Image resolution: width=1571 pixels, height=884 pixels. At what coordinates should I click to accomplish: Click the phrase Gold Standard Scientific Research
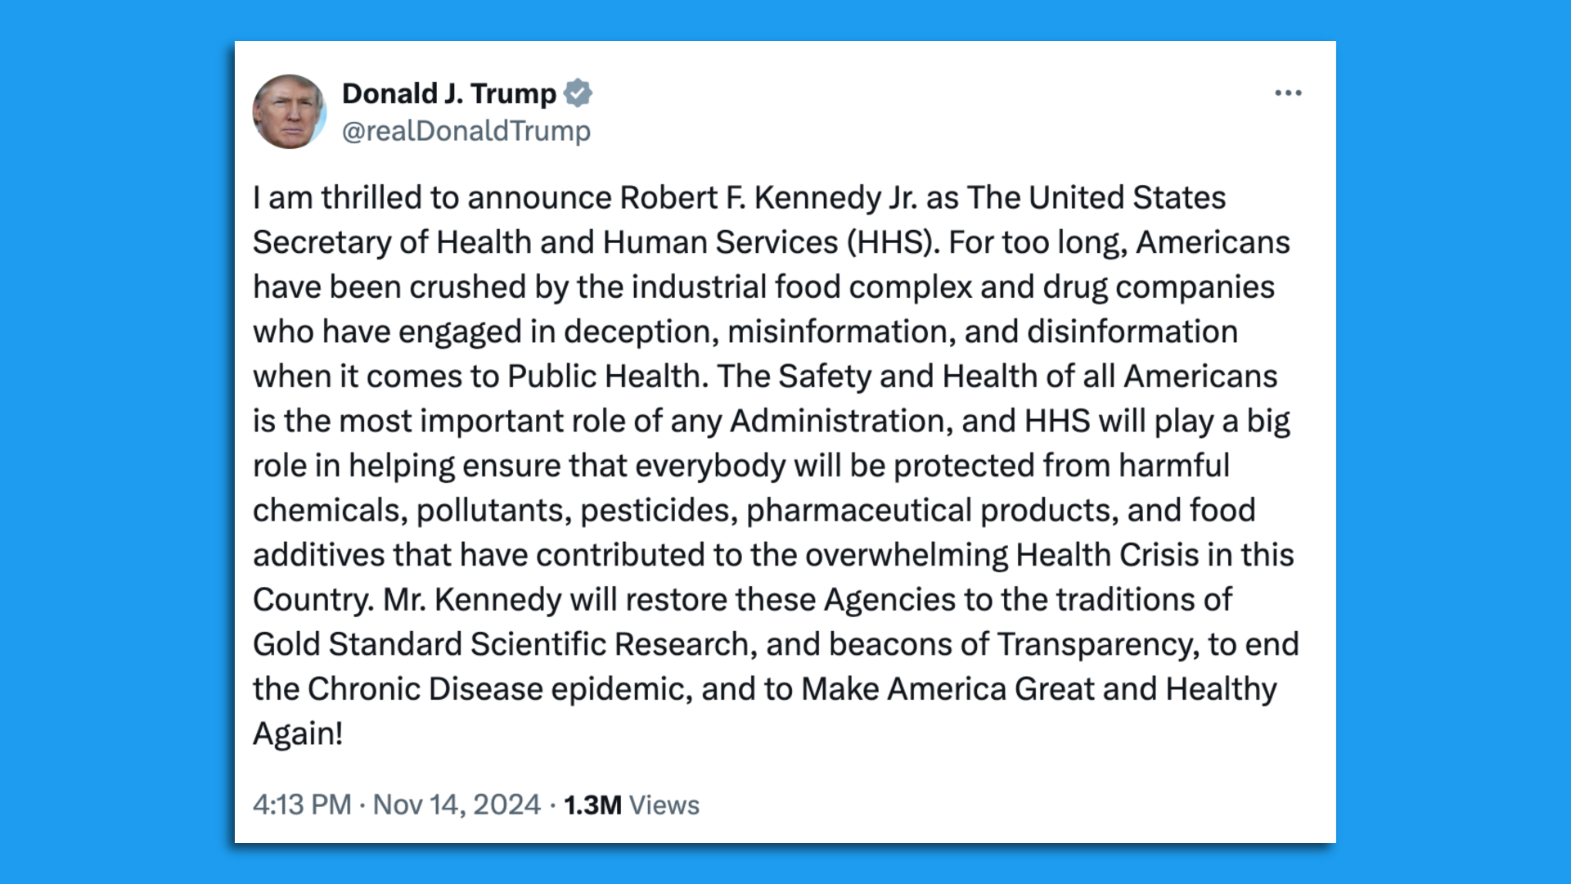501,644
